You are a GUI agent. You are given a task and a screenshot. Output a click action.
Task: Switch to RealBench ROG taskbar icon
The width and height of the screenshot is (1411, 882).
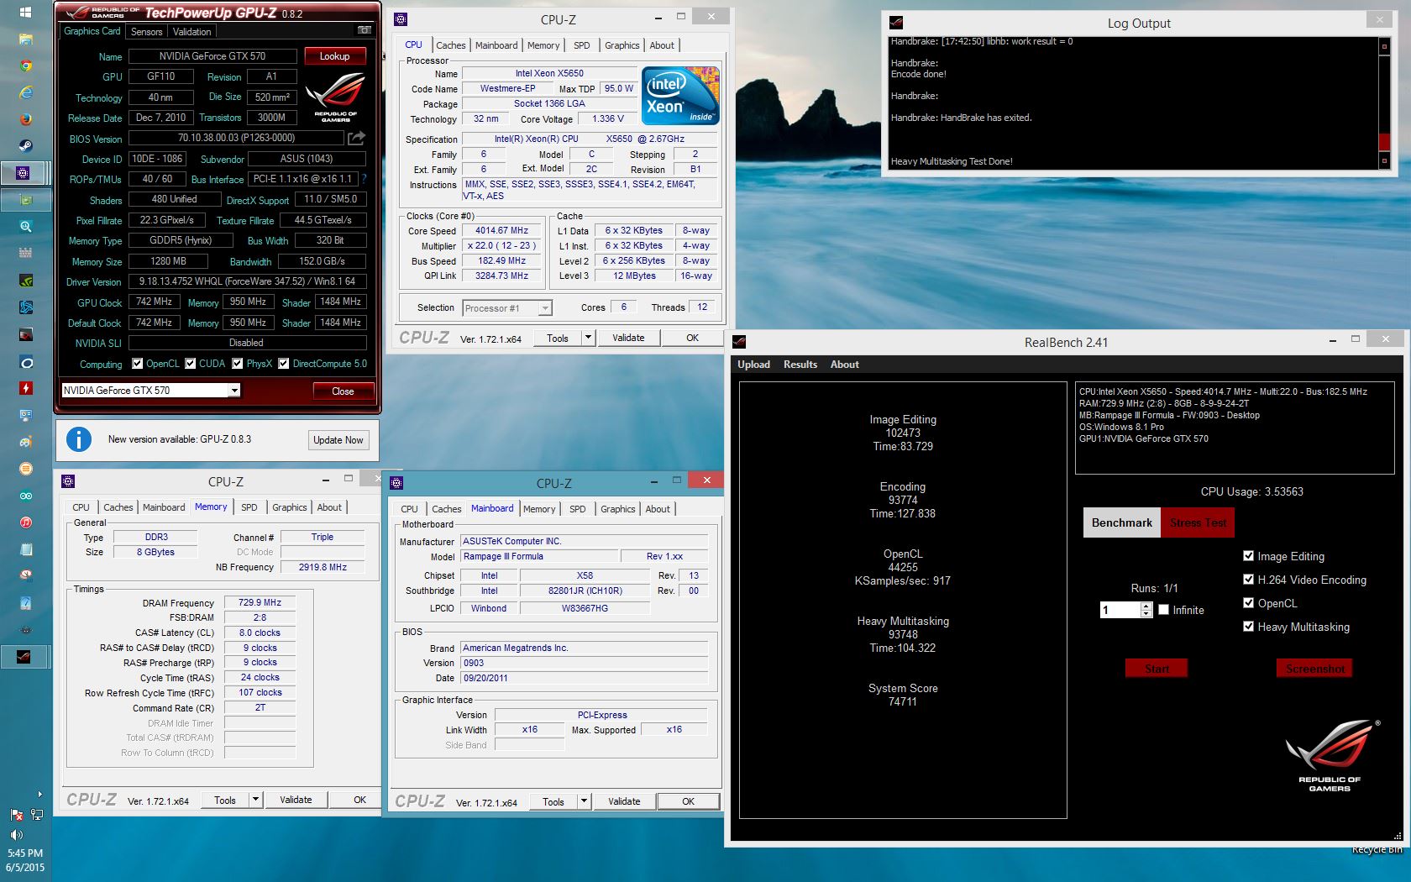[x=24, y=657]
